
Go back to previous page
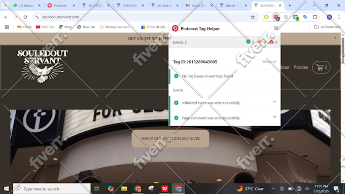point(6,17)
